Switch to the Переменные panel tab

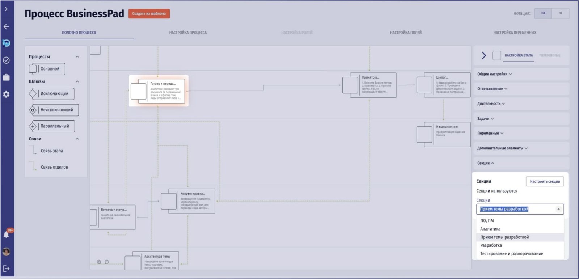tap(549, 55)
